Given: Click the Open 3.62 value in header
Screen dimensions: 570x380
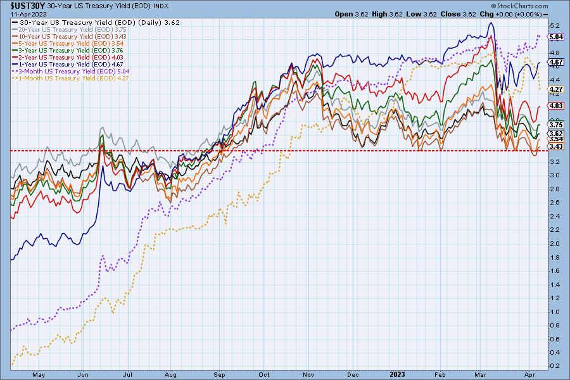Looking at the screenshot, I should click(x=351, y=14).
